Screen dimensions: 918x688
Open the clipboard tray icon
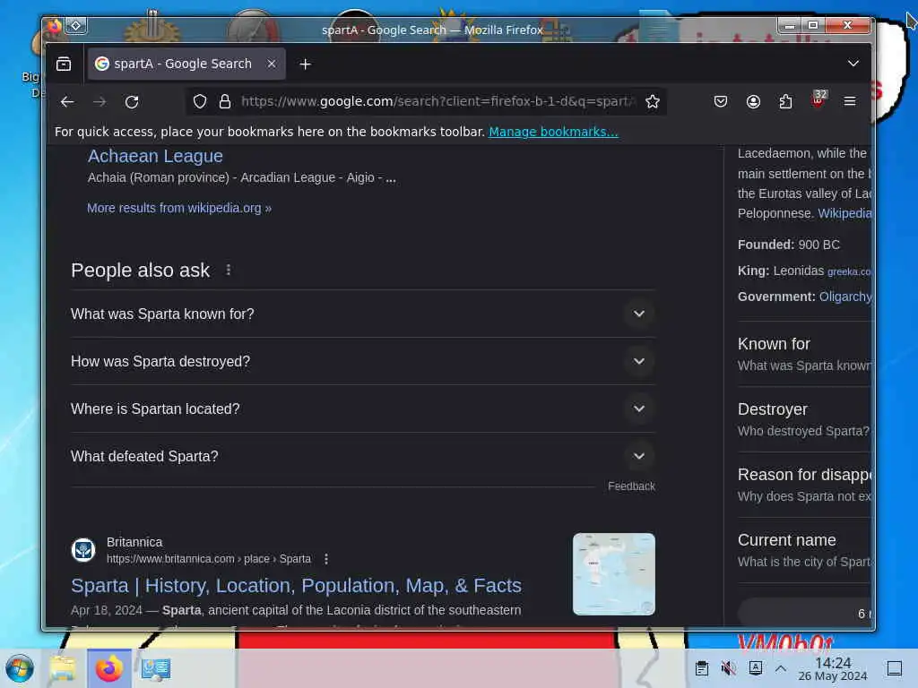[702, 668]
